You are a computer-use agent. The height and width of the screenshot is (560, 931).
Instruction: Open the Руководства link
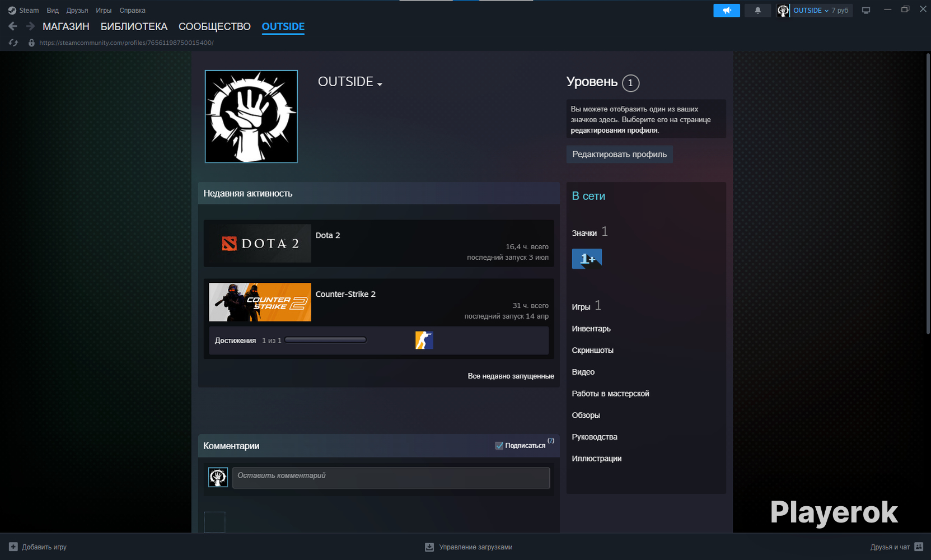595,437
